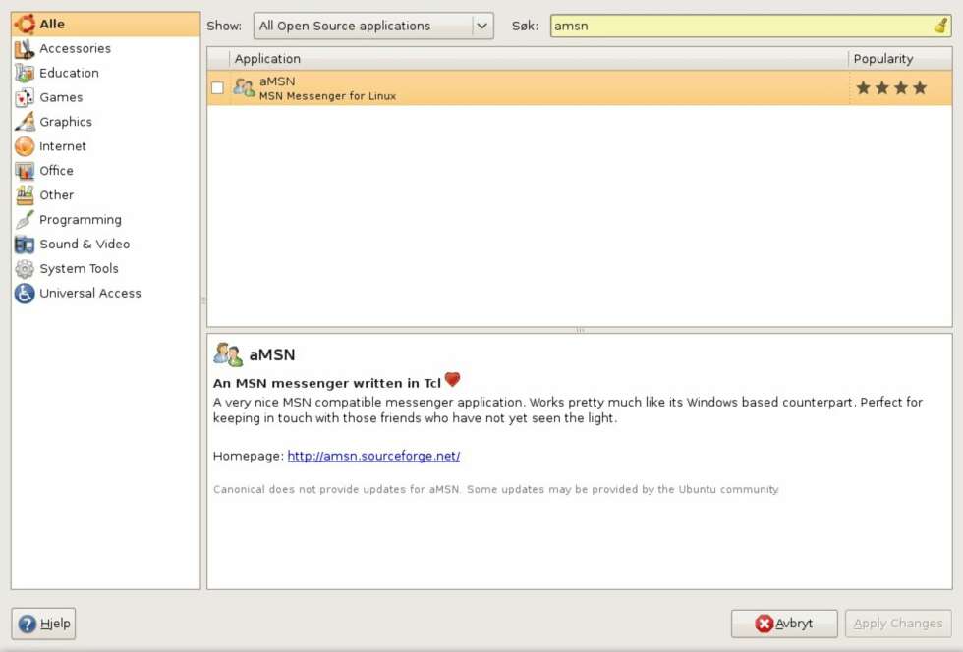Image resolution: width=963 pixels, height=652 pixels.
Task: Click the aMSN title in the description pane
Action: coord(272,354)
